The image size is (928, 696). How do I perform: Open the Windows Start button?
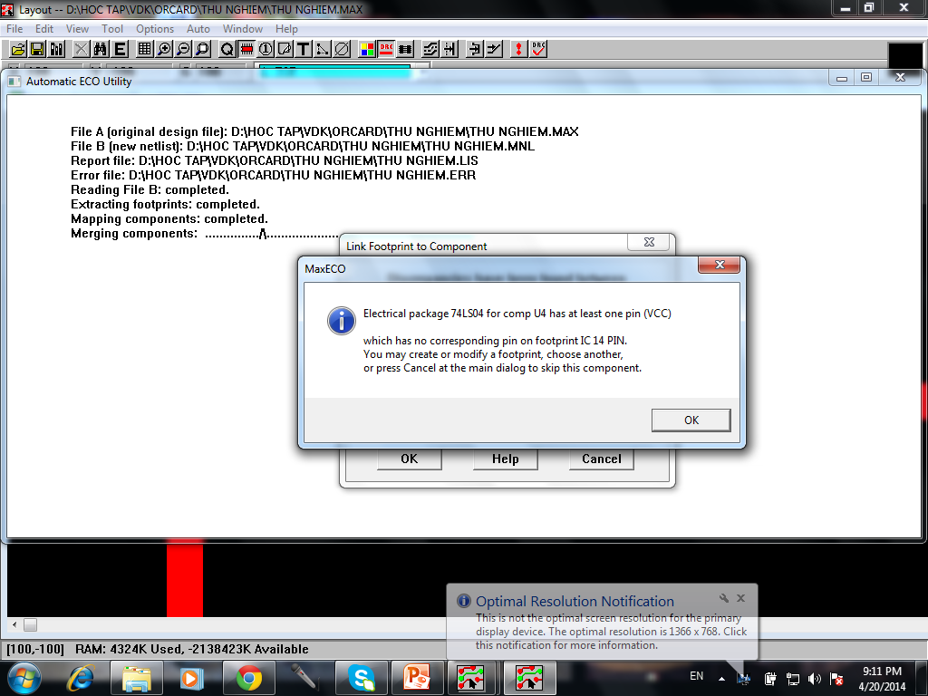(x=24, y=678)
